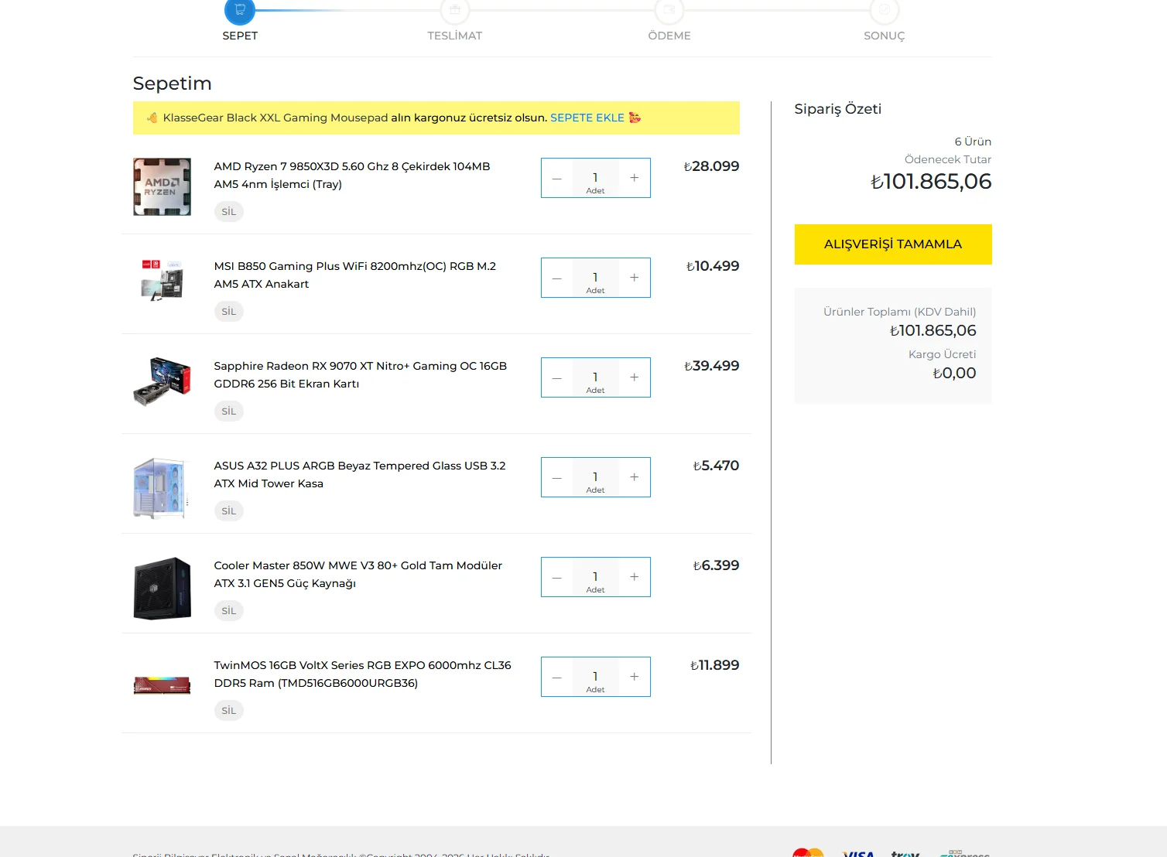Image resolution: width=1167 pixels, height=857 pixels.
Task: Decrease quantity of TwinMOS 16GB RAM
Action: click(x=557, y=677)
